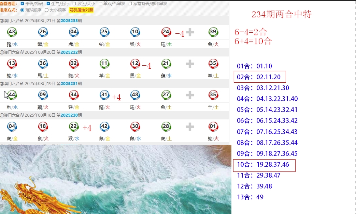Click ball 28 in draw 2025230
Screen dimensions: 356x214
pos(166,127)
